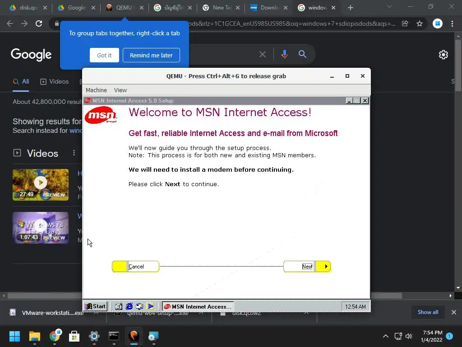Open Settings from the Windows taskbar
The width and height of the screenshot is (462, 347).
pos(94,336)
